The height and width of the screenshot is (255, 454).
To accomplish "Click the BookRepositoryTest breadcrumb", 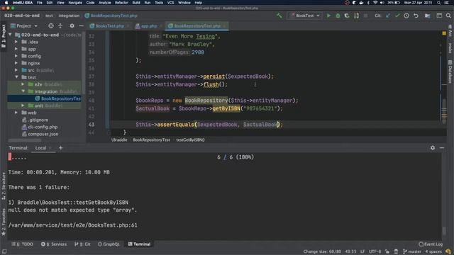I will coord(151,140).
